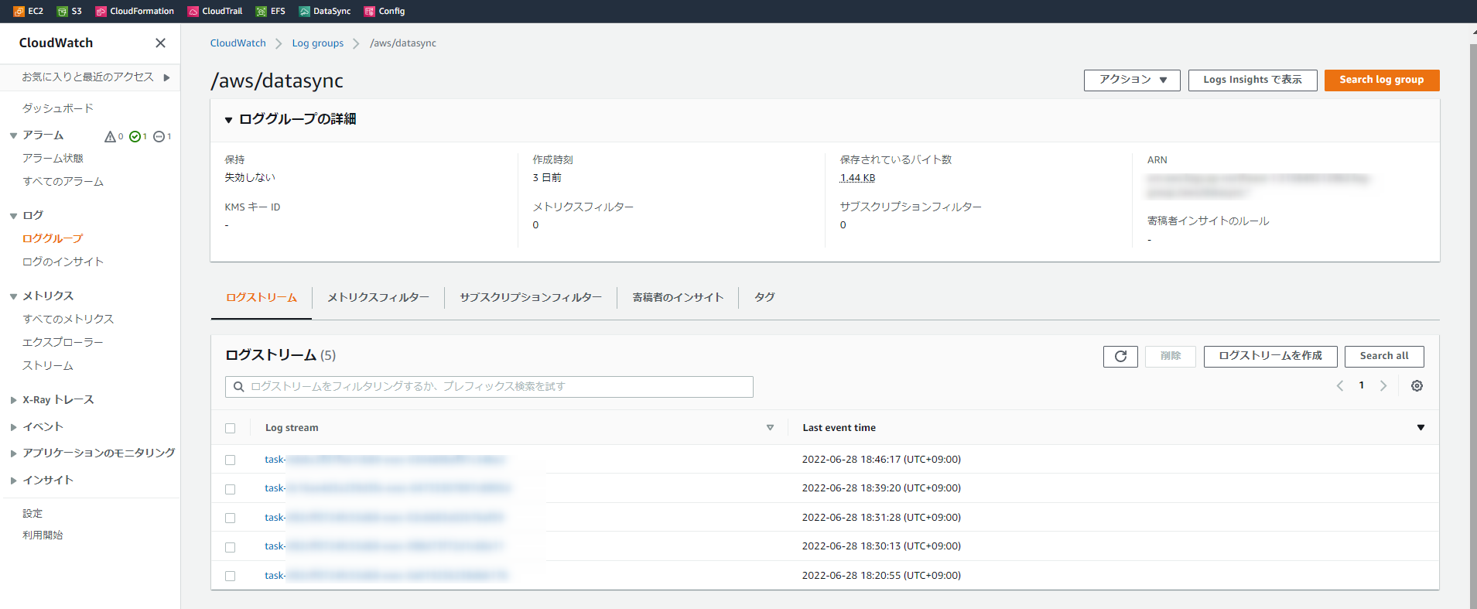Screen dimensions: 1477x609
Task: Open 設定 in side navigation
Action: (x=32, y=514)
